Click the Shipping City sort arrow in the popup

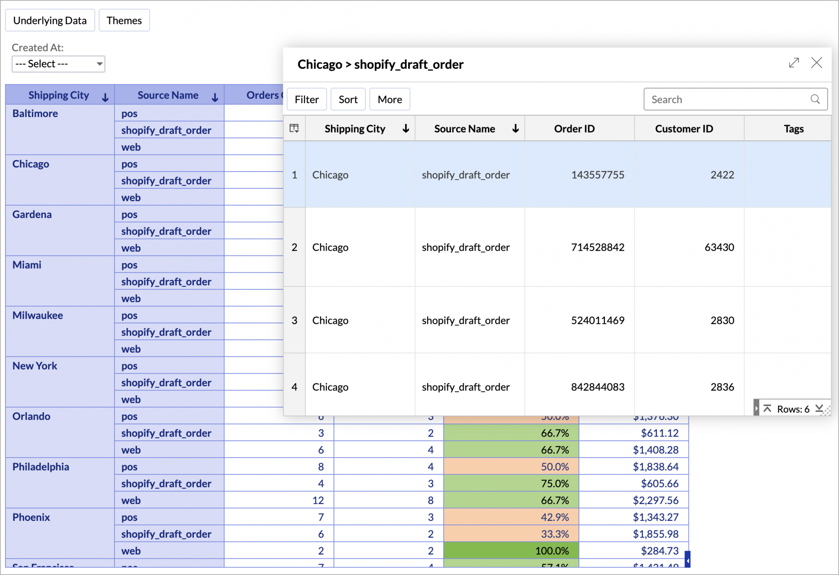tap(406, 129)
